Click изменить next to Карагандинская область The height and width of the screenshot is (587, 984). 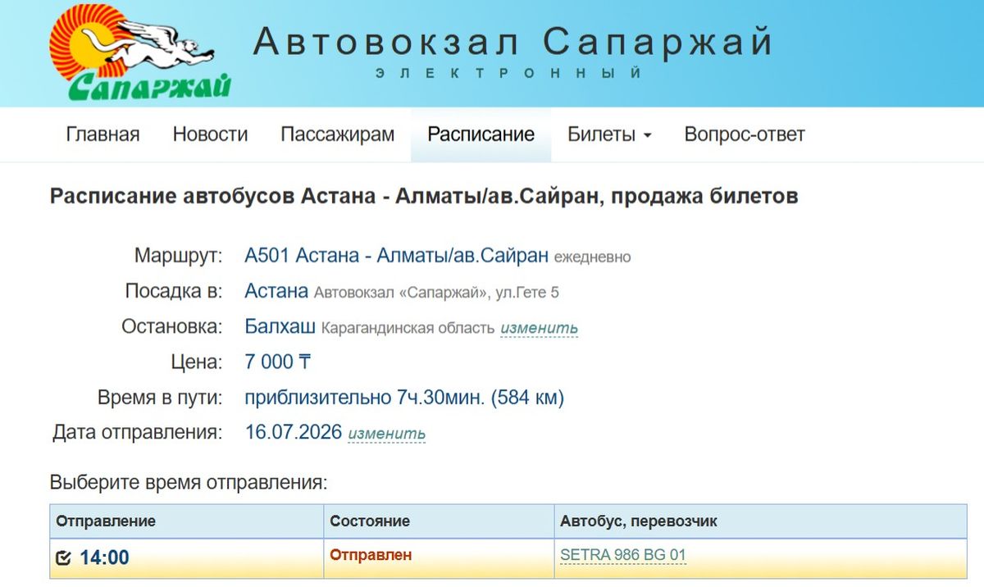[540, 328]
